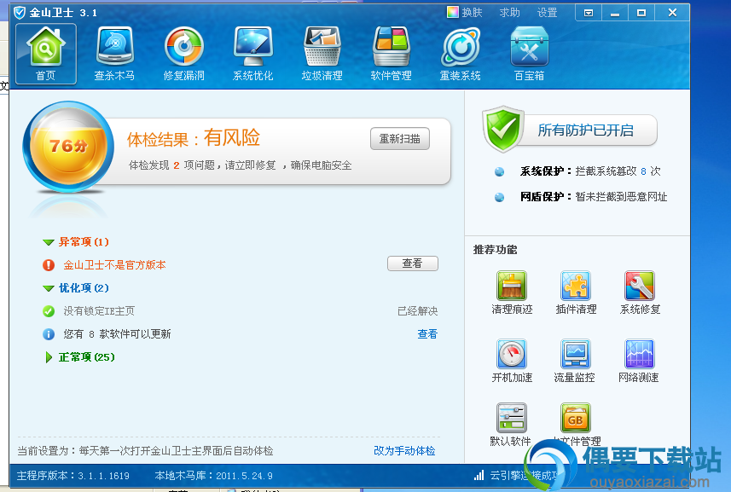This screenshot has width=731, height=492.
Task: Click the 76分 score orb
Action: (x=68, y=147)
